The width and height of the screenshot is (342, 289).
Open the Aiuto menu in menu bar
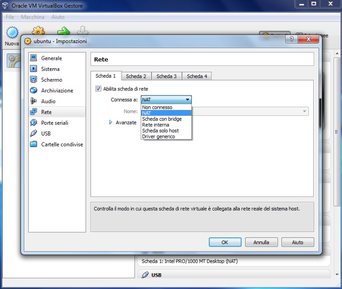pyautogui.click(x=58, y=17)
